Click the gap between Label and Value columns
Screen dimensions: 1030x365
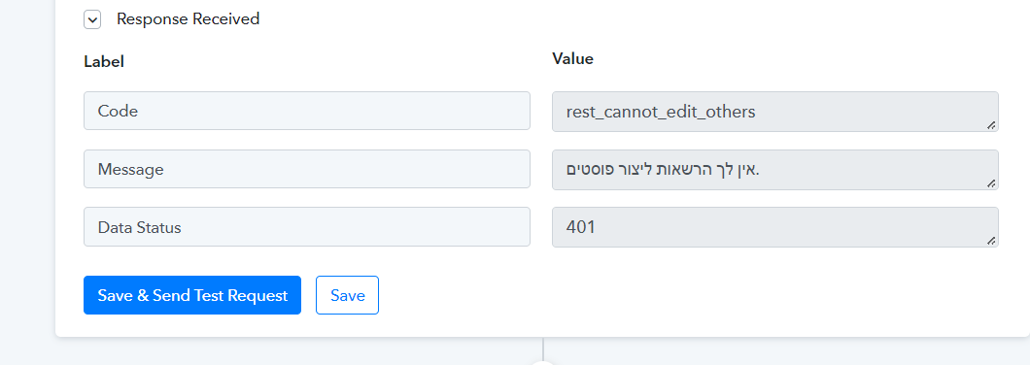[x=541, y=169]
